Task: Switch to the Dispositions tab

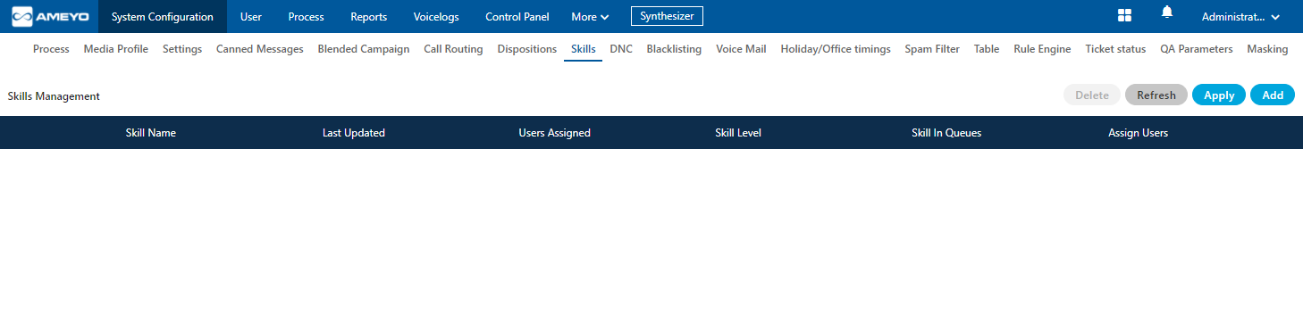Action: [527, 49]
